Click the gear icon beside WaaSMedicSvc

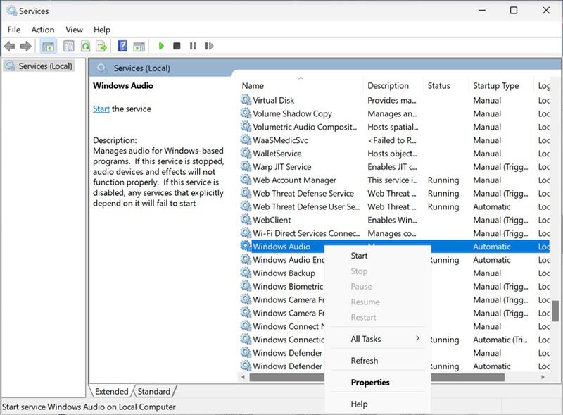[x=246, y=140]
